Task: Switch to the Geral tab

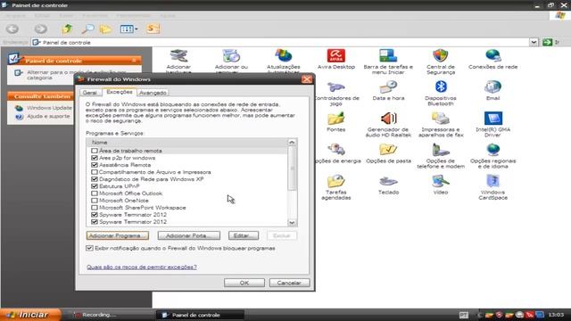Action: [89, 93]
